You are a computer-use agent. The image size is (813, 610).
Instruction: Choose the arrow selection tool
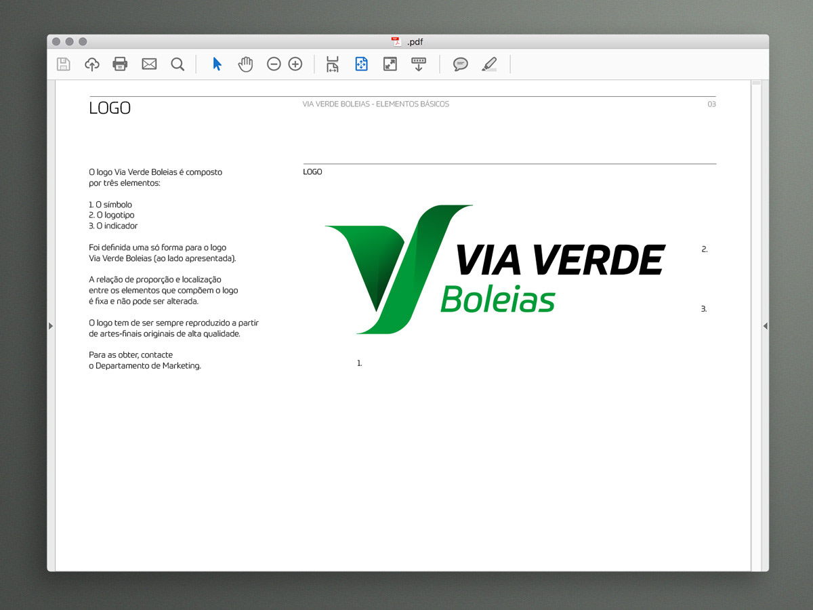(217, 64)
